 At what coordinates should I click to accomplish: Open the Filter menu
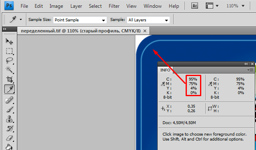[114, 6]
